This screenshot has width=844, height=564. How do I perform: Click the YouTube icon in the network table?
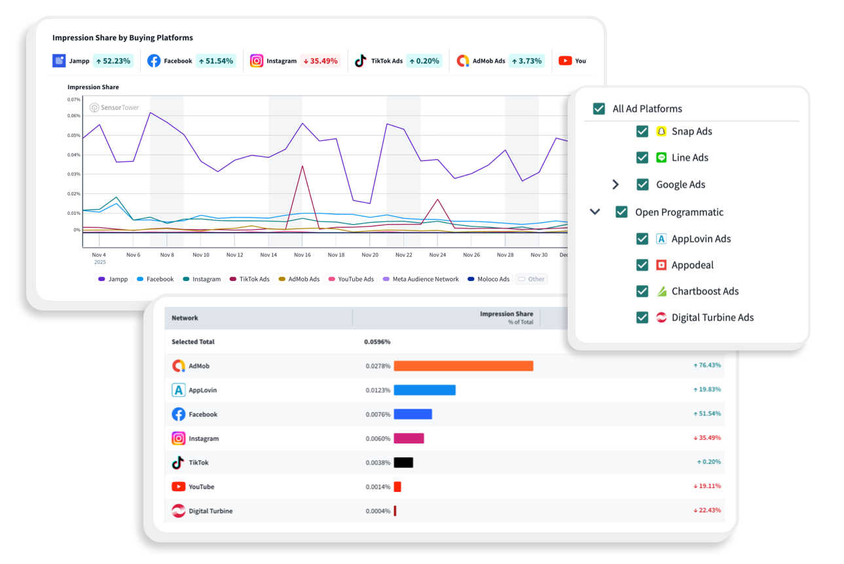[178, 487]
